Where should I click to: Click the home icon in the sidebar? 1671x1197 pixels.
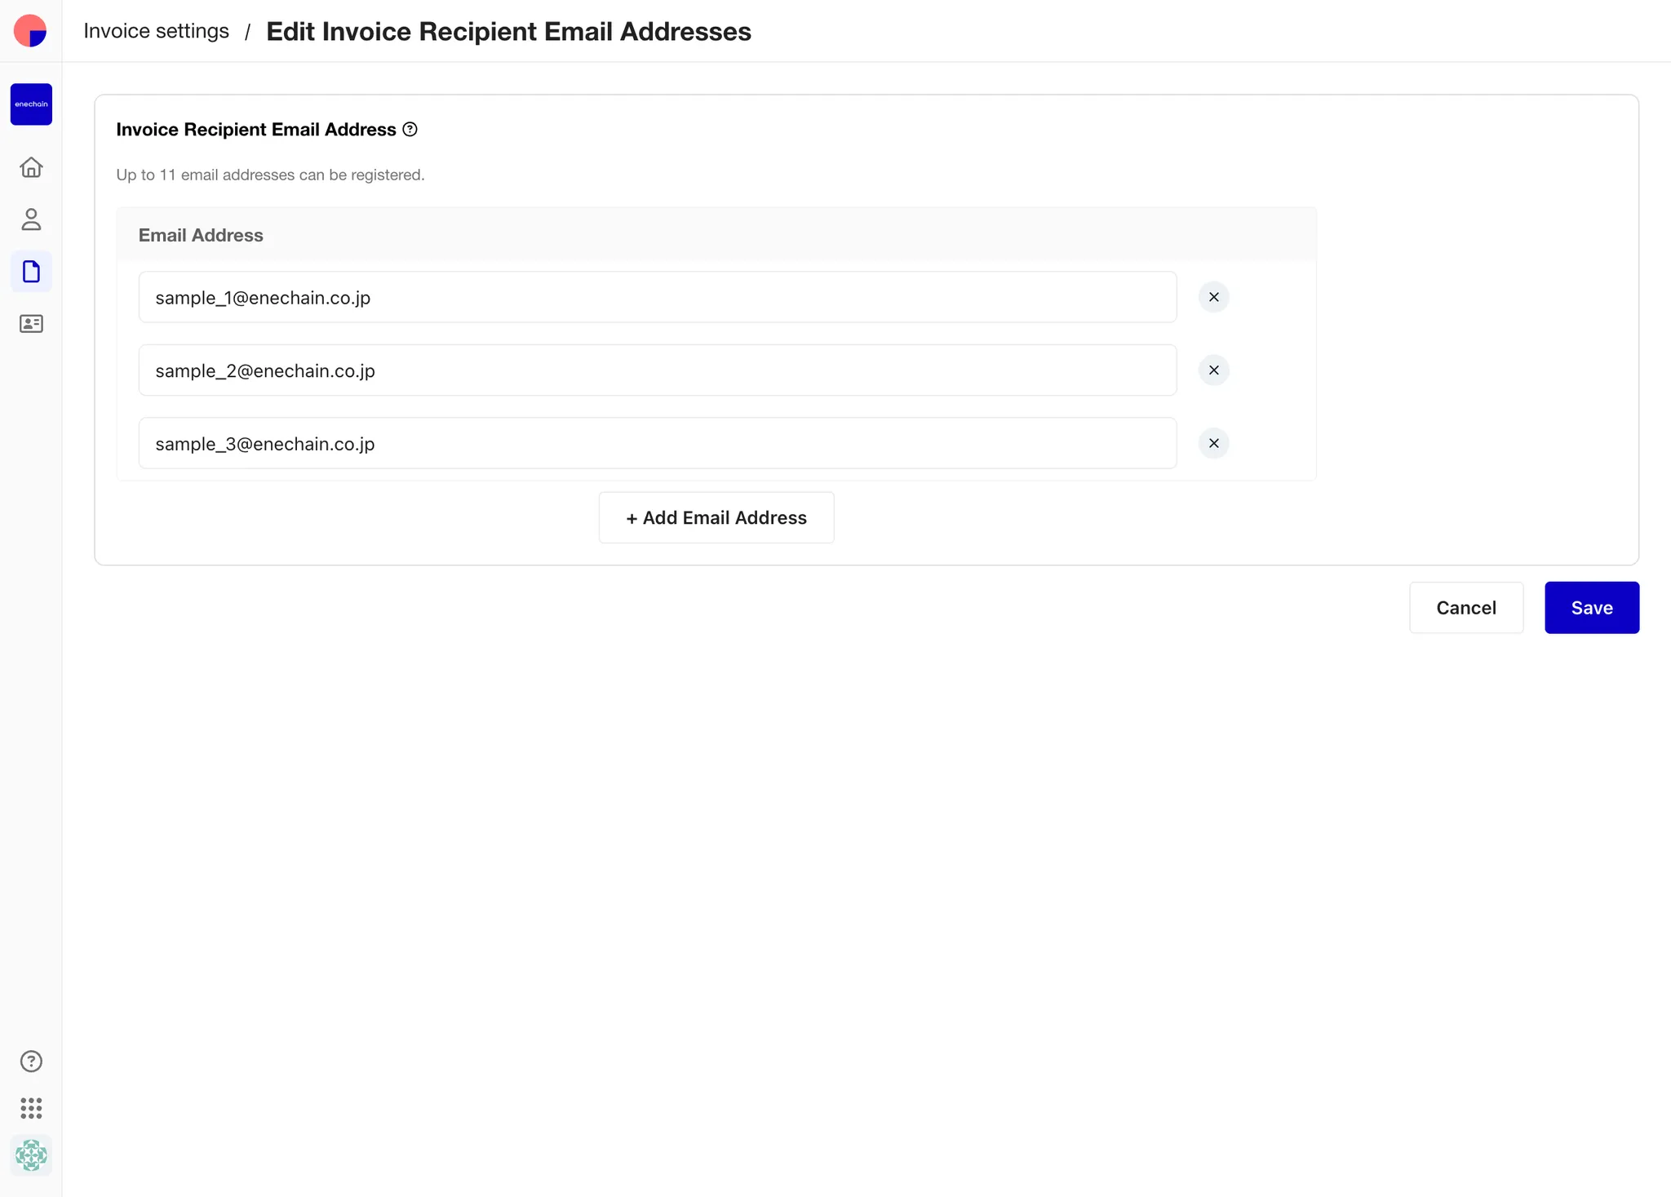31,166
